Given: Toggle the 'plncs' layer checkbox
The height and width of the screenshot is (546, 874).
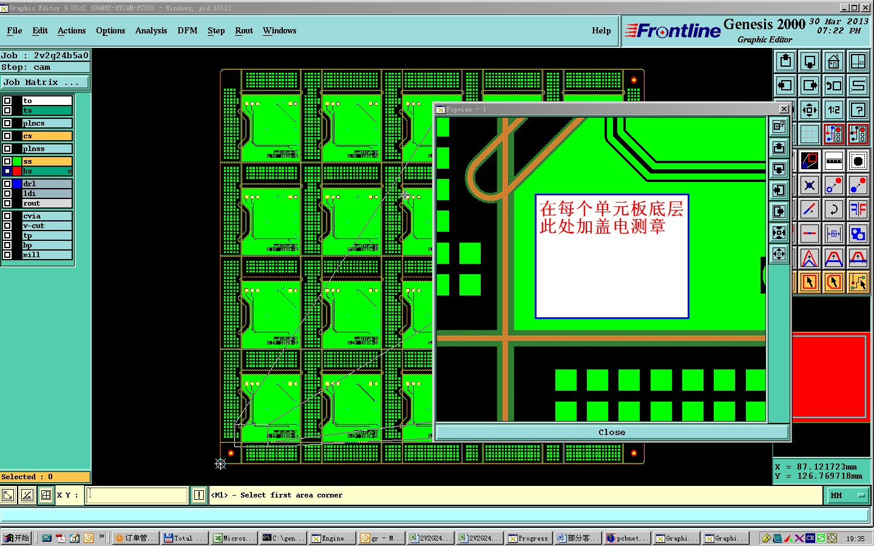Looking at the screenshot, I should pos(7,123).
